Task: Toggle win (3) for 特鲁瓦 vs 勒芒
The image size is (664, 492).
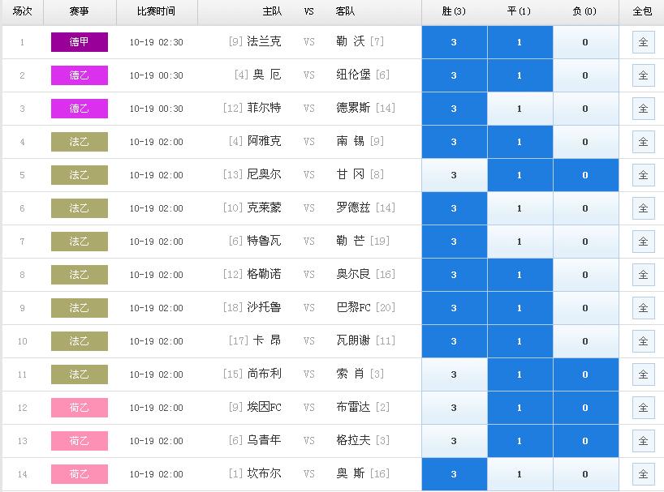Action: tap(455, 242)
